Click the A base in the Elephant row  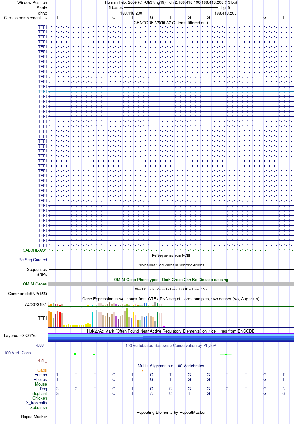[151, 393]
